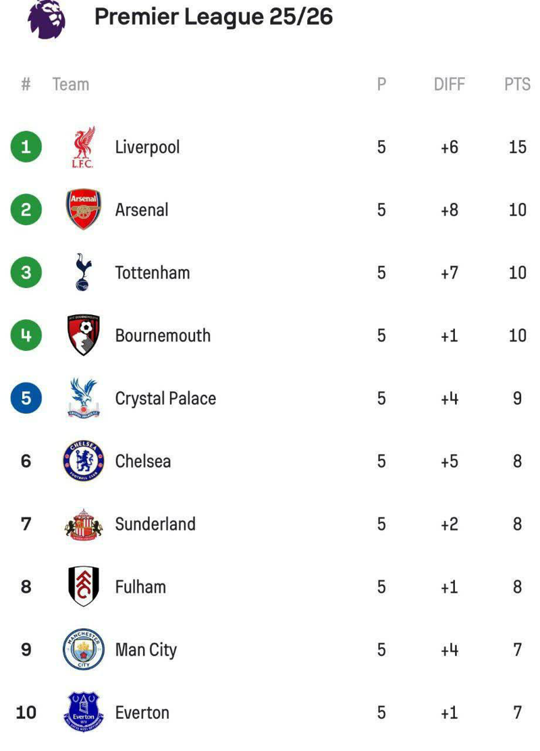Select the Sunderland club badge
This screenshot has width=540, height=751.
[84, 525]
